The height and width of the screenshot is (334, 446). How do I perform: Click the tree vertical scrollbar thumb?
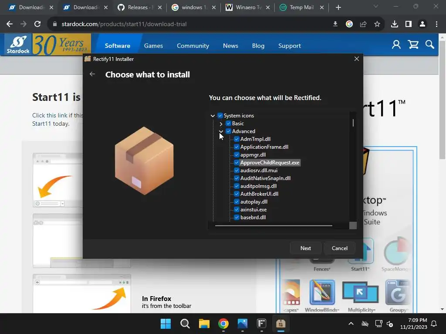click(x=353, y=123)
